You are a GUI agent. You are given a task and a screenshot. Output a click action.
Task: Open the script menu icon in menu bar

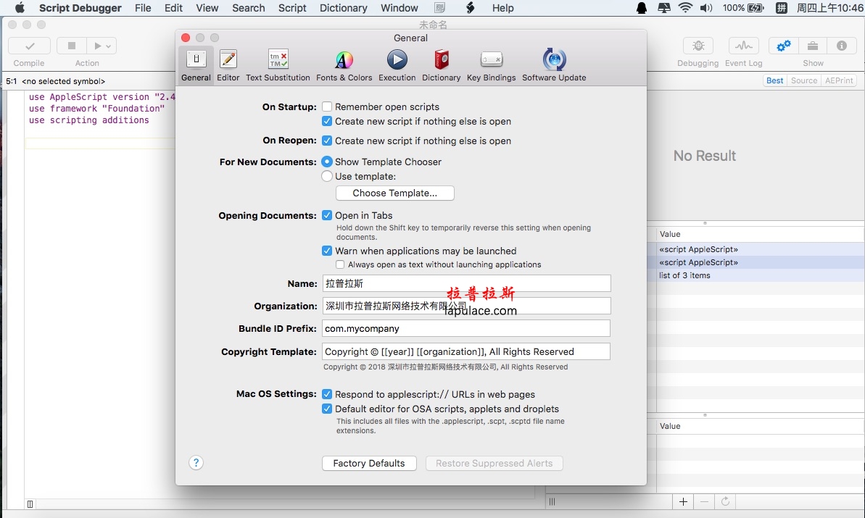(470, 8)
